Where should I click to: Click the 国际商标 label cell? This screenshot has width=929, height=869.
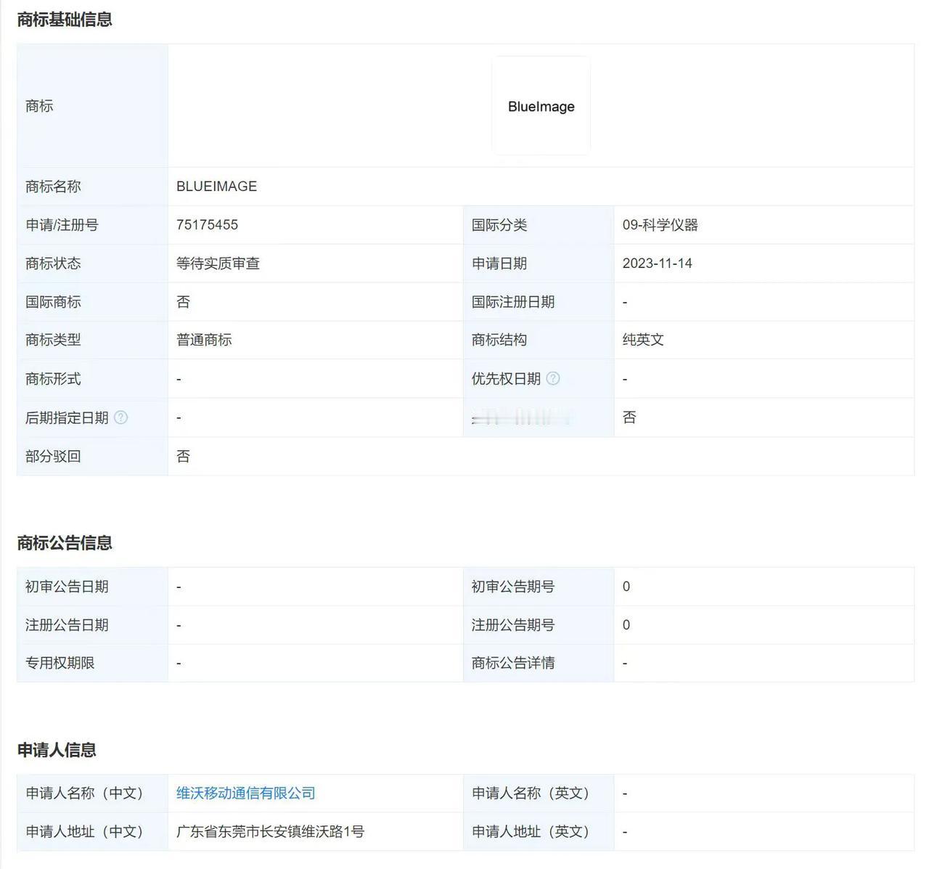(x=92, y=302)
